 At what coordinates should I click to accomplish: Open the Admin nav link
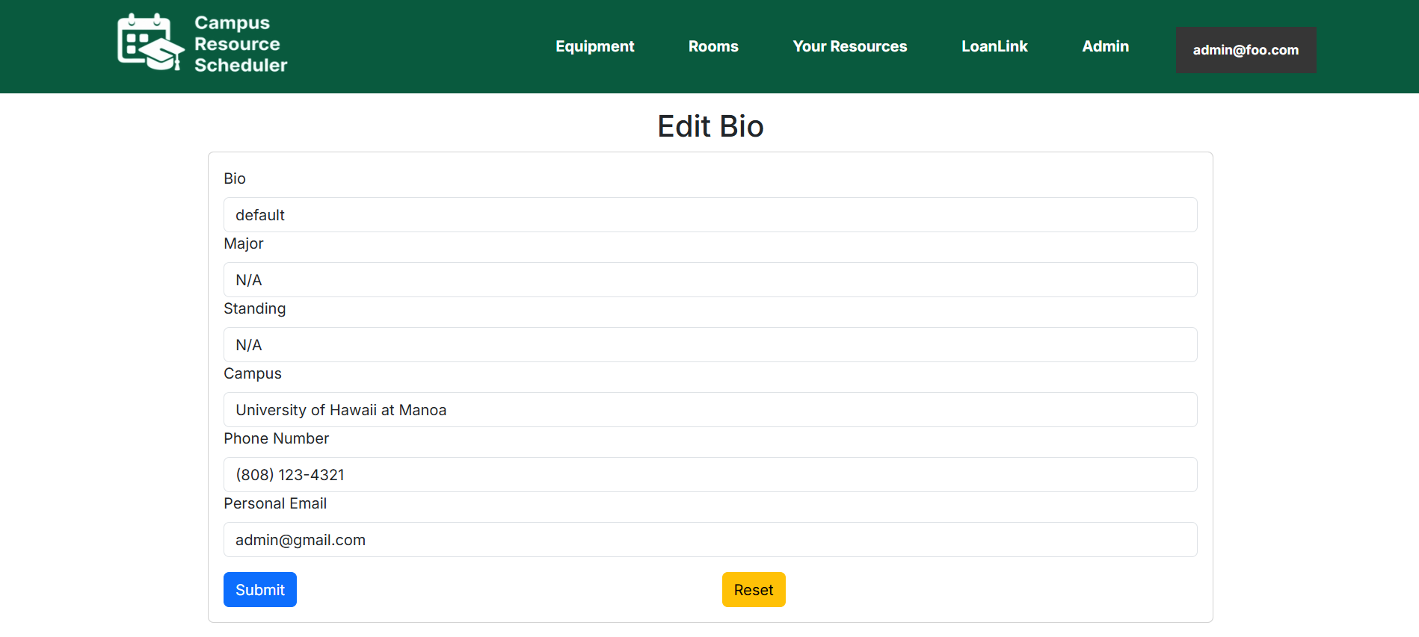click(1105, 46)
